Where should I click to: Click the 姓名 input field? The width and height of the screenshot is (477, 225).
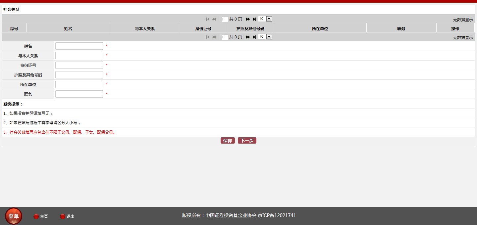pos(79,46)
